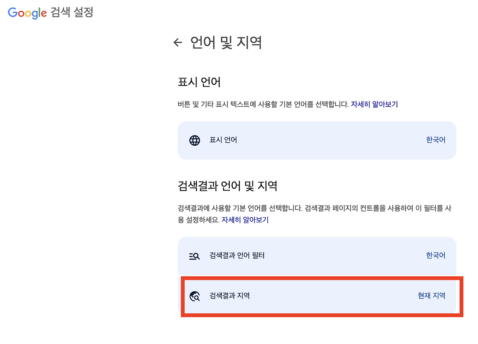Screen dimensions: 478x344
Task: Open the 한국어 selector for display language
Action: point(435,140)
